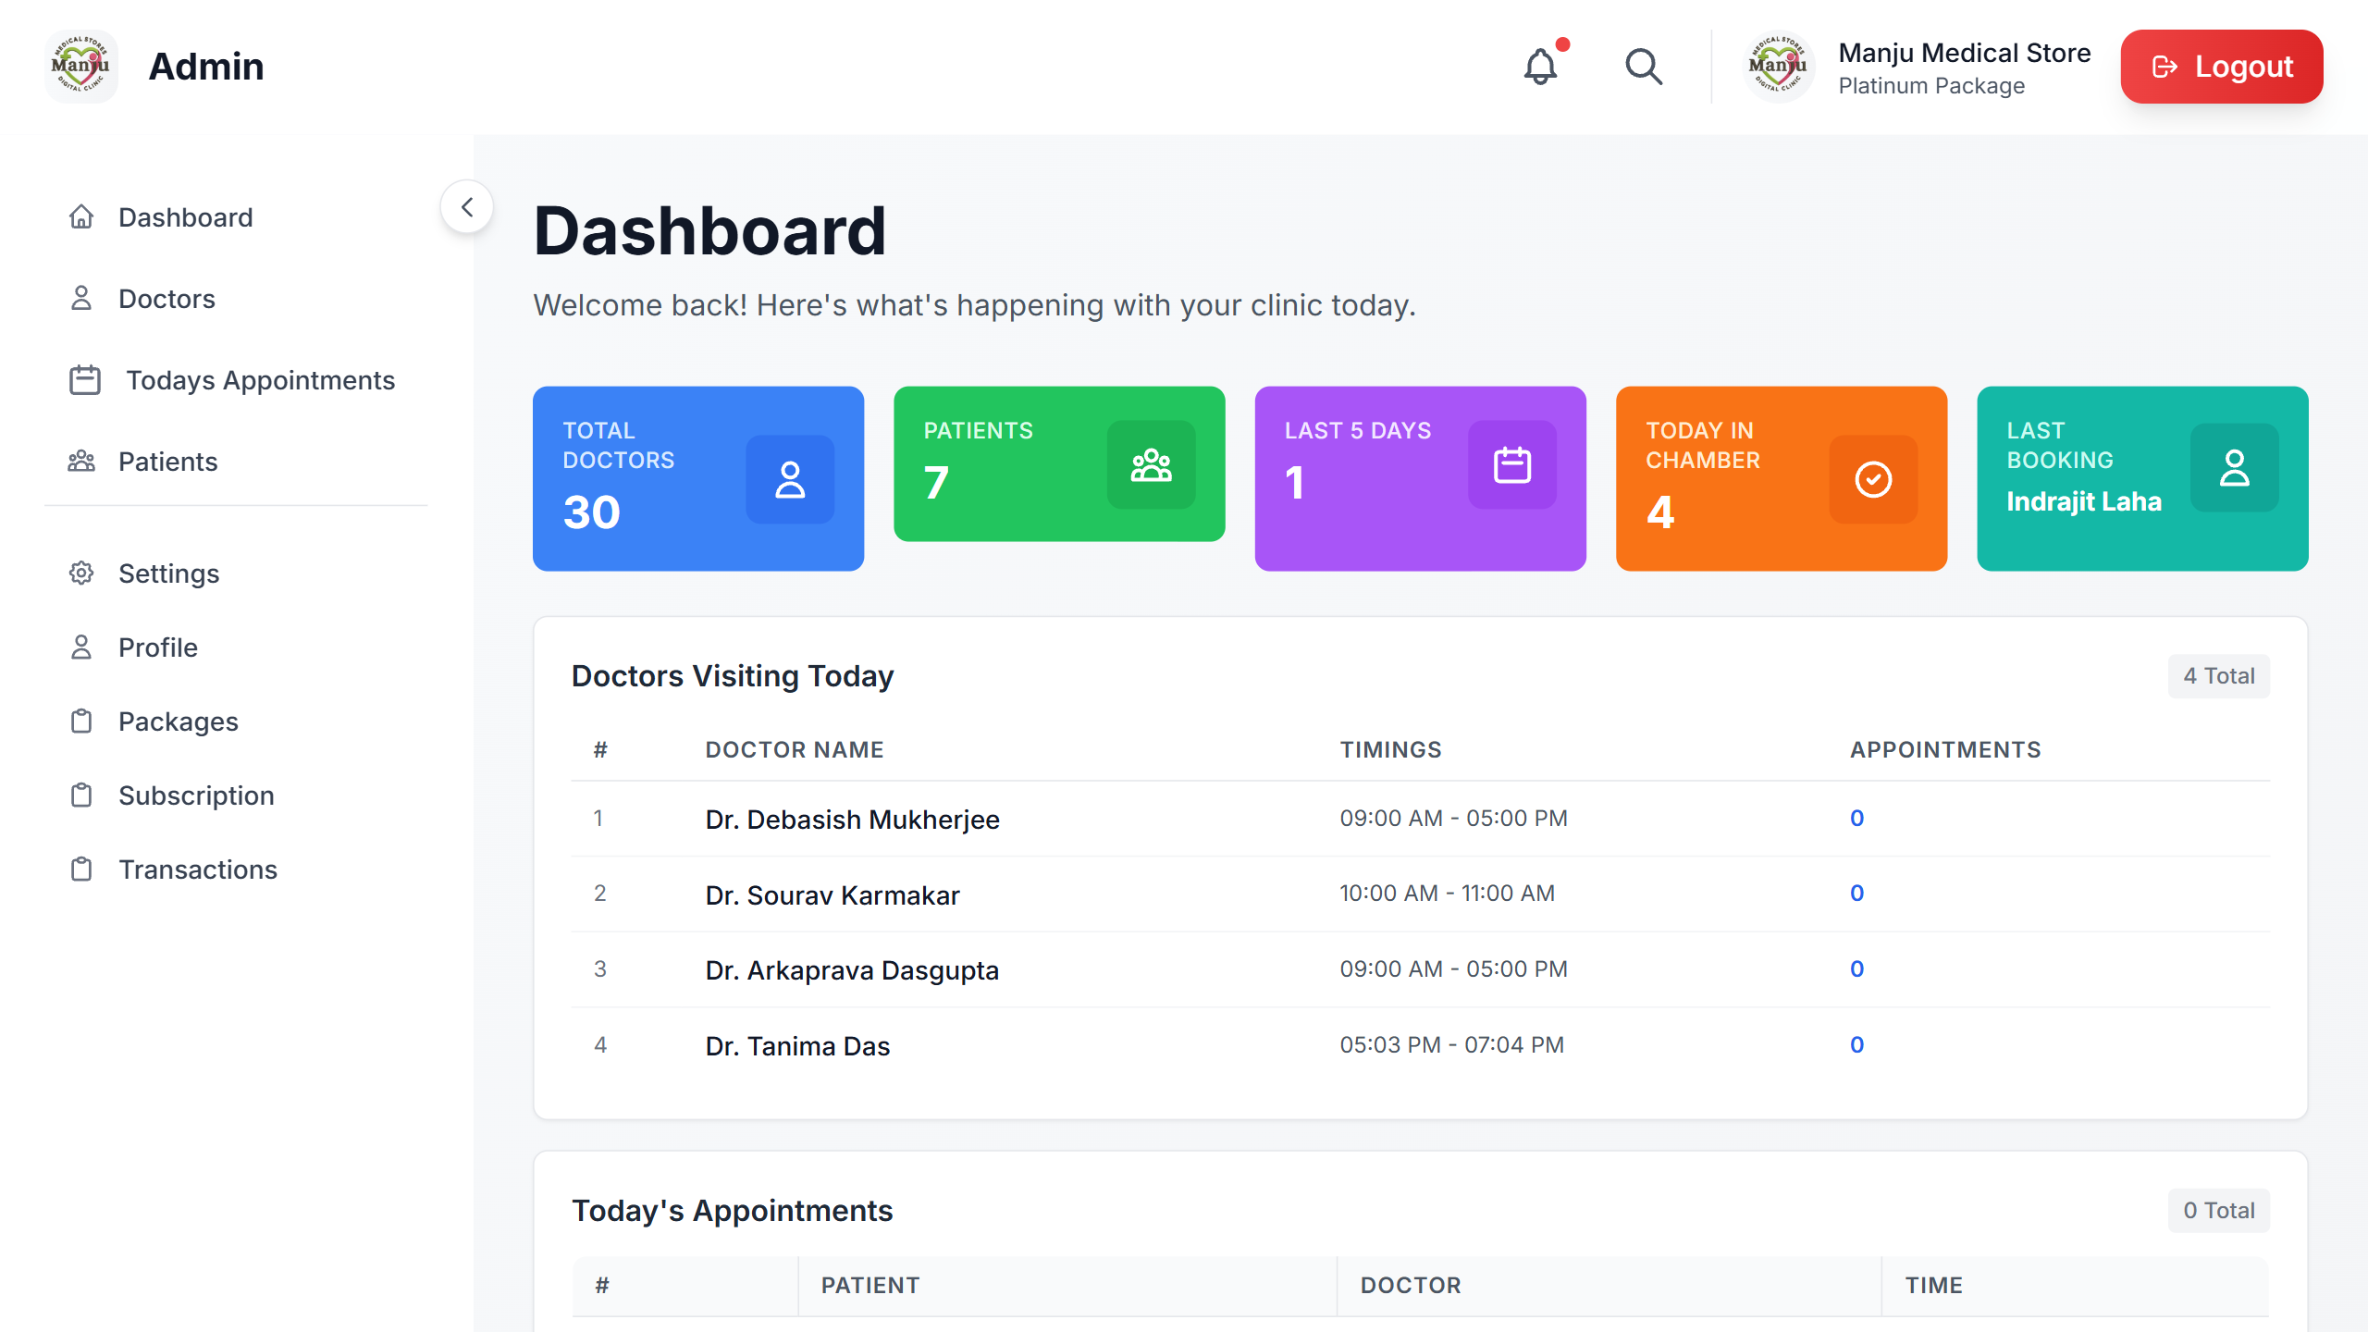Open the Packages menu item
Viewport: 2368px width, 1332px height.
[x=236, y=721]
